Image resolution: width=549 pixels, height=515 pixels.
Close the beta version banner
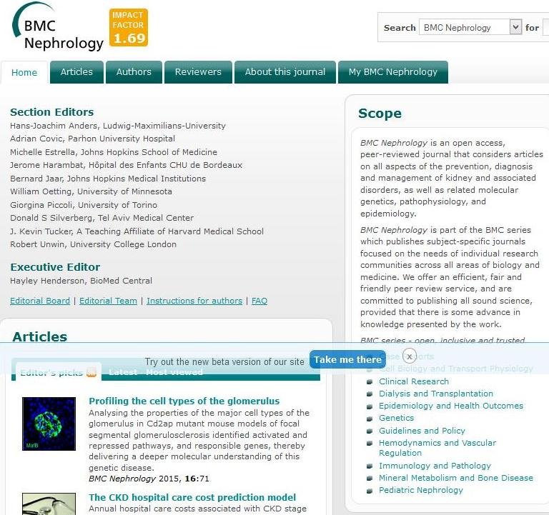tap(410, 356)
